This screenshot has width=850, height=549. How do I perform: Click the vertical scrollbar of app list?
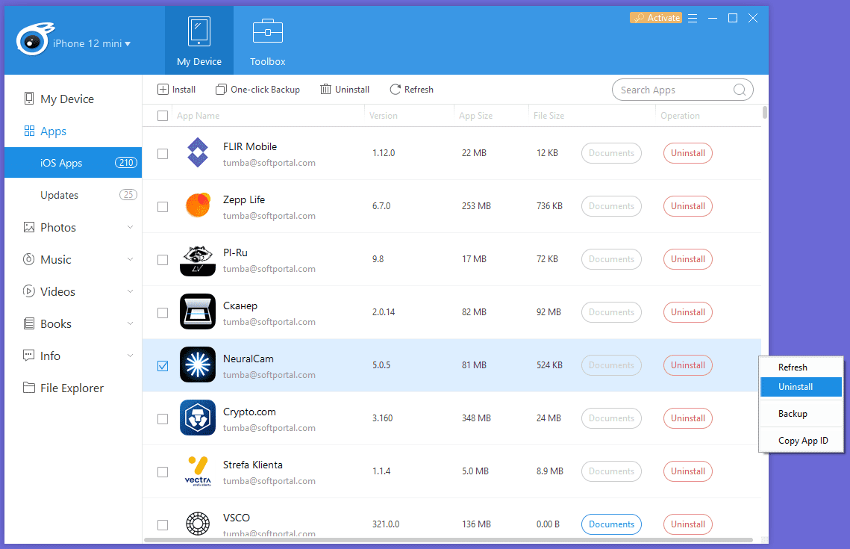pyautogui.click(x=765, y=112)
